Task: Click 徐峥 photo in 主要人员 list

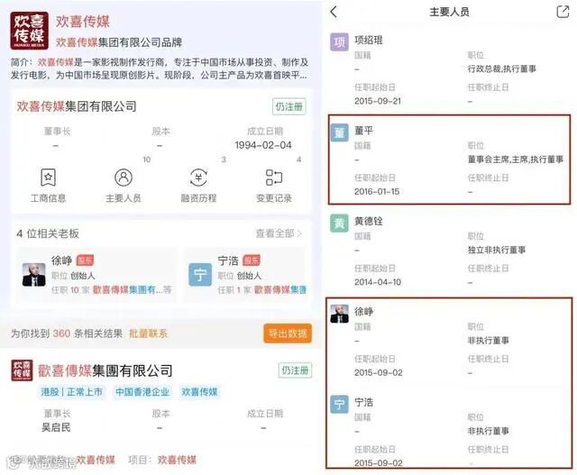Action: point(339,314)
